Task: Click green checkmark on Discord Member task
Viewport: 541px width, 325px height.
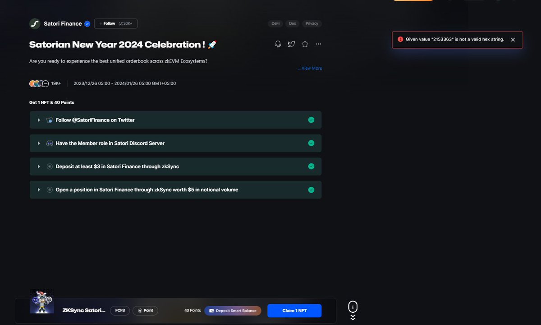Action: [311, 143]
